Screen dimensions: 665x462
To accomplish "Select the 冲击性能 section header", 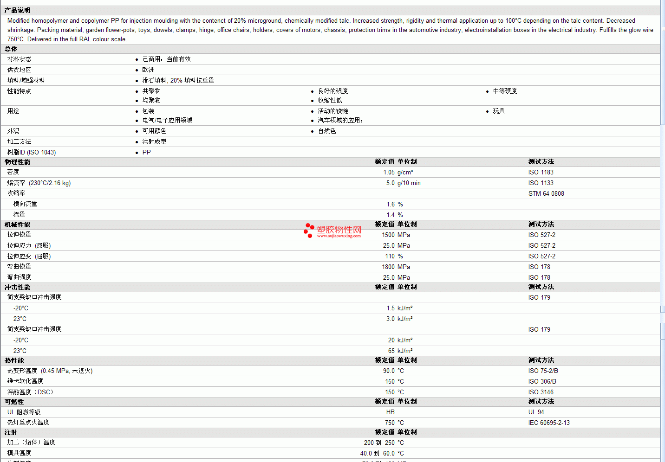I will [x=17, y=287].
